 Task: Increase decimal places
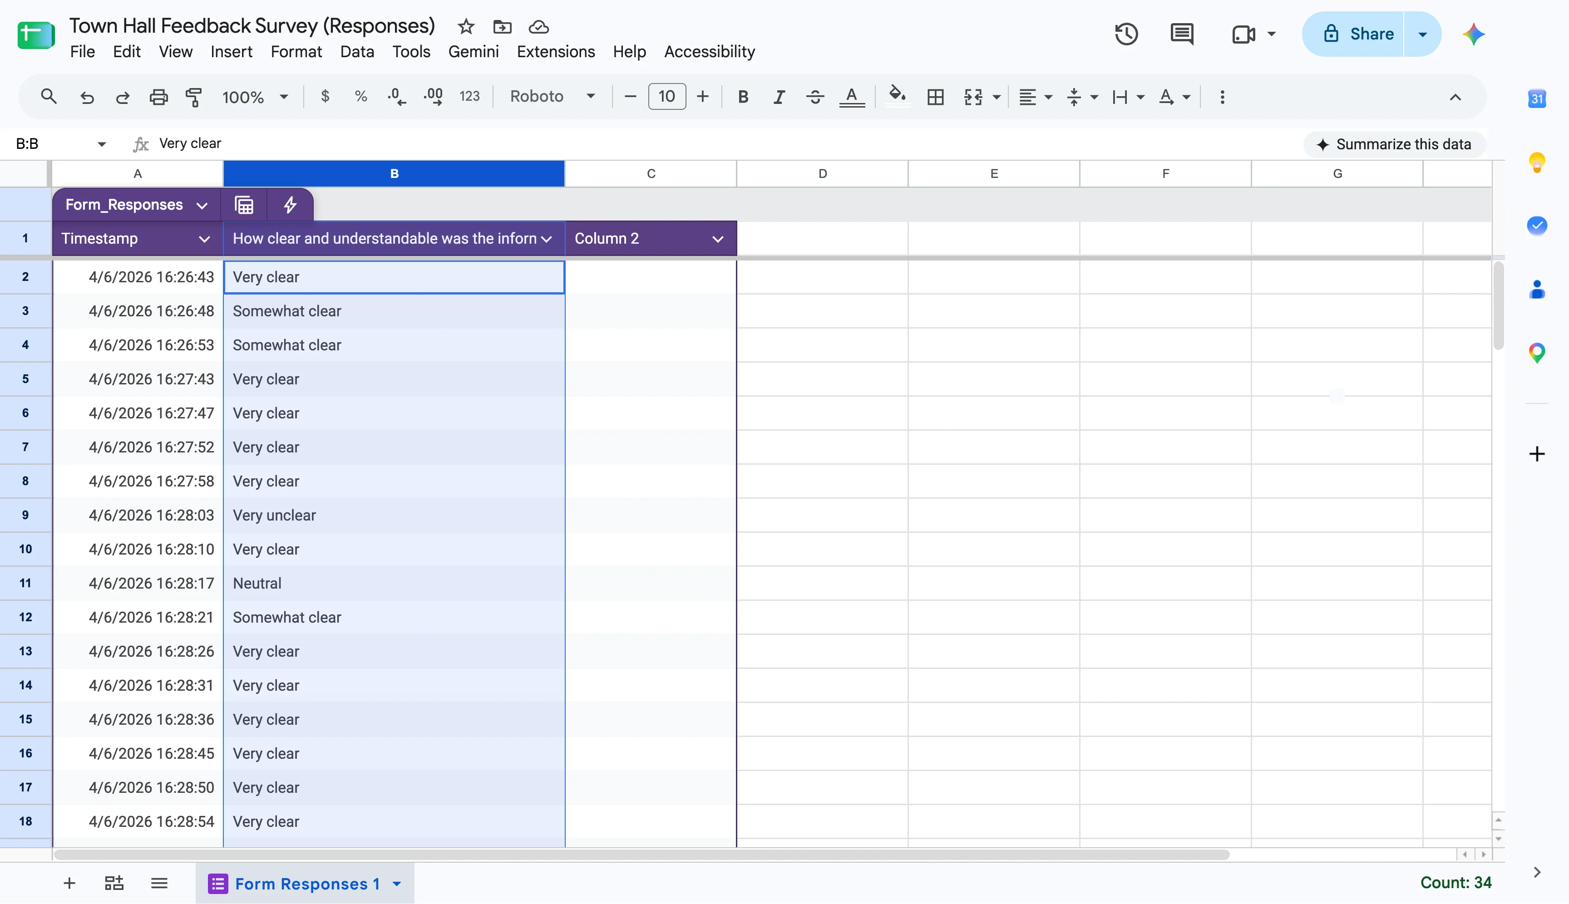[433, 97]
